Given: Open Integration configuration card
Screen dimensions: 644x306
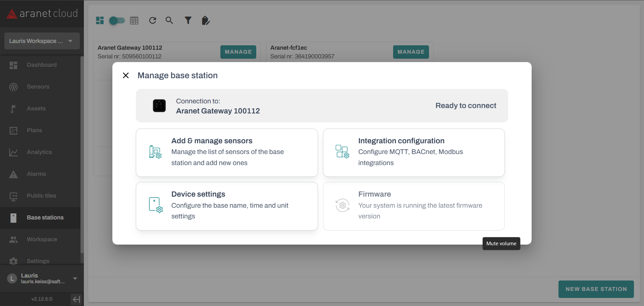Looking at the screenshot, I should pos(413,152).
